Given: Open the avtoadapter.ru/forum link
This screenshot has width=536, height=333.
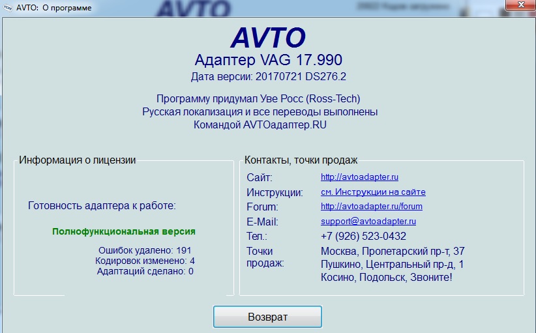Looking at the screenshot, I should coord(371,207).
